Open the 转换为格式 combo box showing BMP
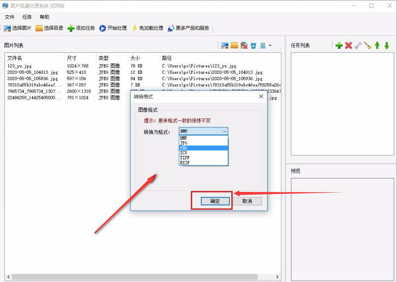The width and height of the screenshot is (397, 282). (203, 131)
